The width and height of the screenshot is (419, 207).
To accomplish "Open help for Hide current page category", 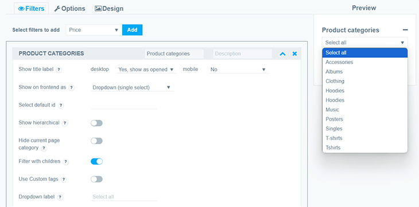I will tap(44, 148).
